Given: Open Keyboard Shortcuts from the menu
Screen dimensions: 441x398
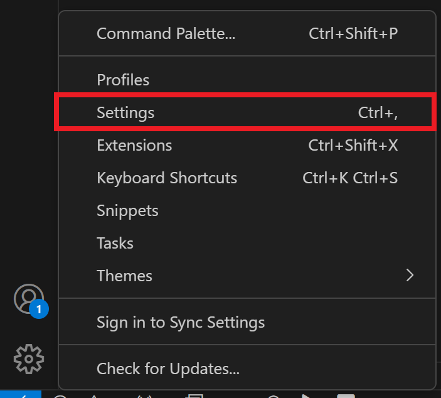Looking at the screenshot, I should (x=167, y=178).
